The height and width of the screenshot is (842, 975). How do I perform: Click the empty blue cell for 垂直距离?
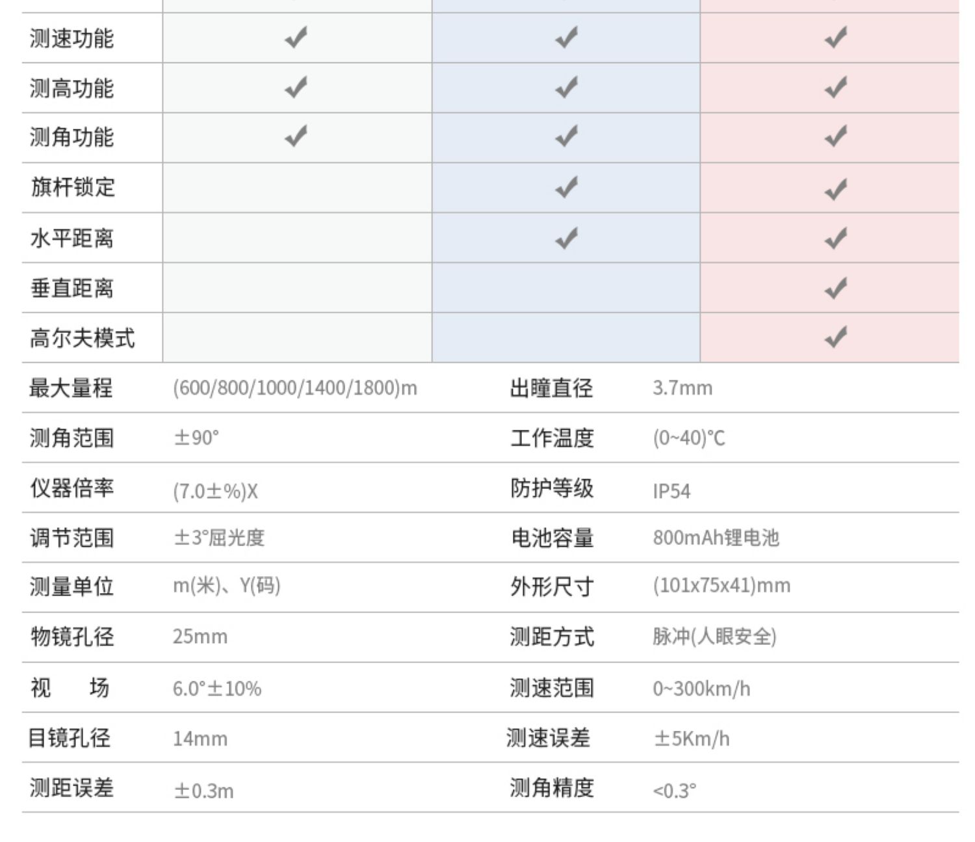(x=566, y=287)
